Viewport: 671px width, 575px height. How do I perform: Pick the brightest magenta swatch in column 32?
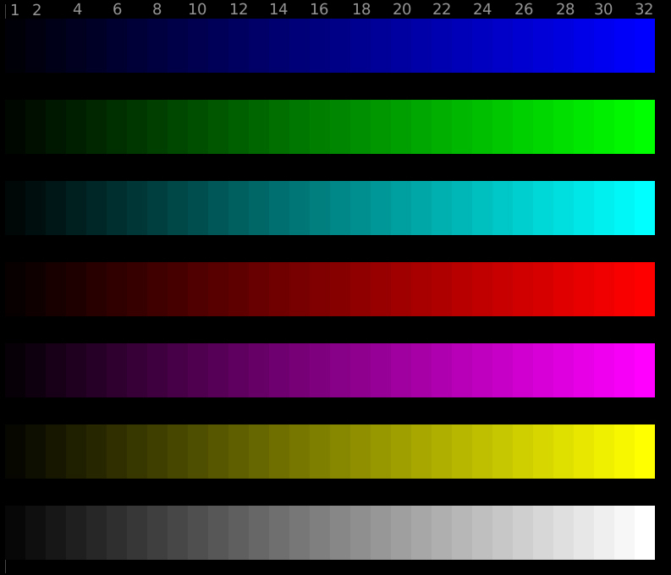click(x=645, y=370)
